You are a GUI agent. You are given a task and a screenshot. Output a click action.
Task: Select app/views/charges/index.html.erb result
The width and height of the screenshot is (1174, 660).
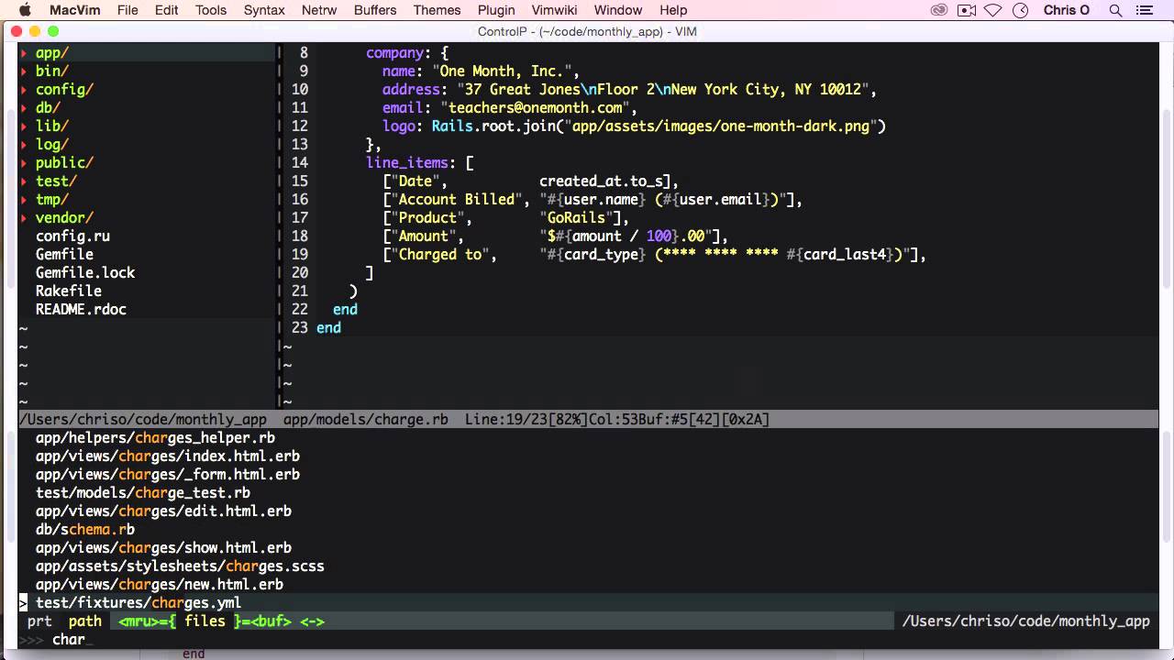[x=168, y=456]
